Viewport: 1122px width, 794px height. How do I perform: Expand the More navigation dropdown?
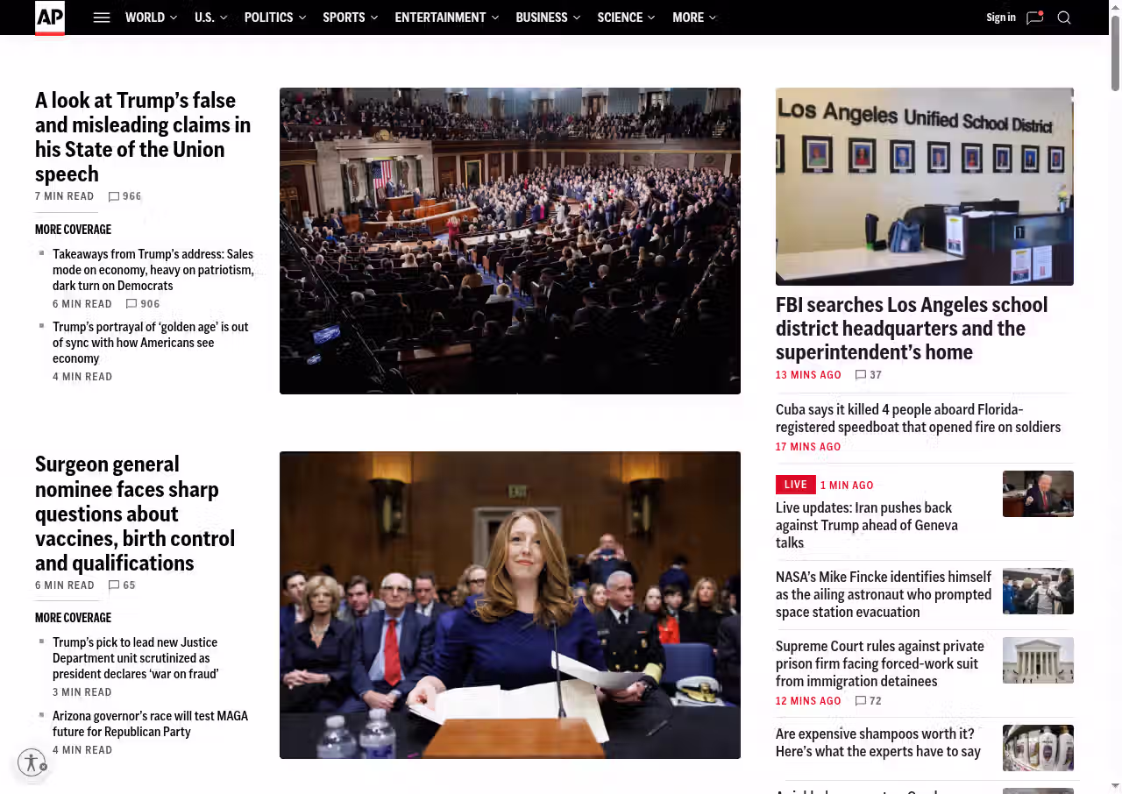pos(693,18)
